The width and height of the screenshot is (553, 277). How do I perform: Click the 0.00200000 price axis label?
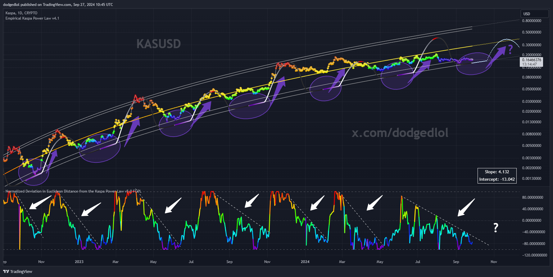[532, 168]
